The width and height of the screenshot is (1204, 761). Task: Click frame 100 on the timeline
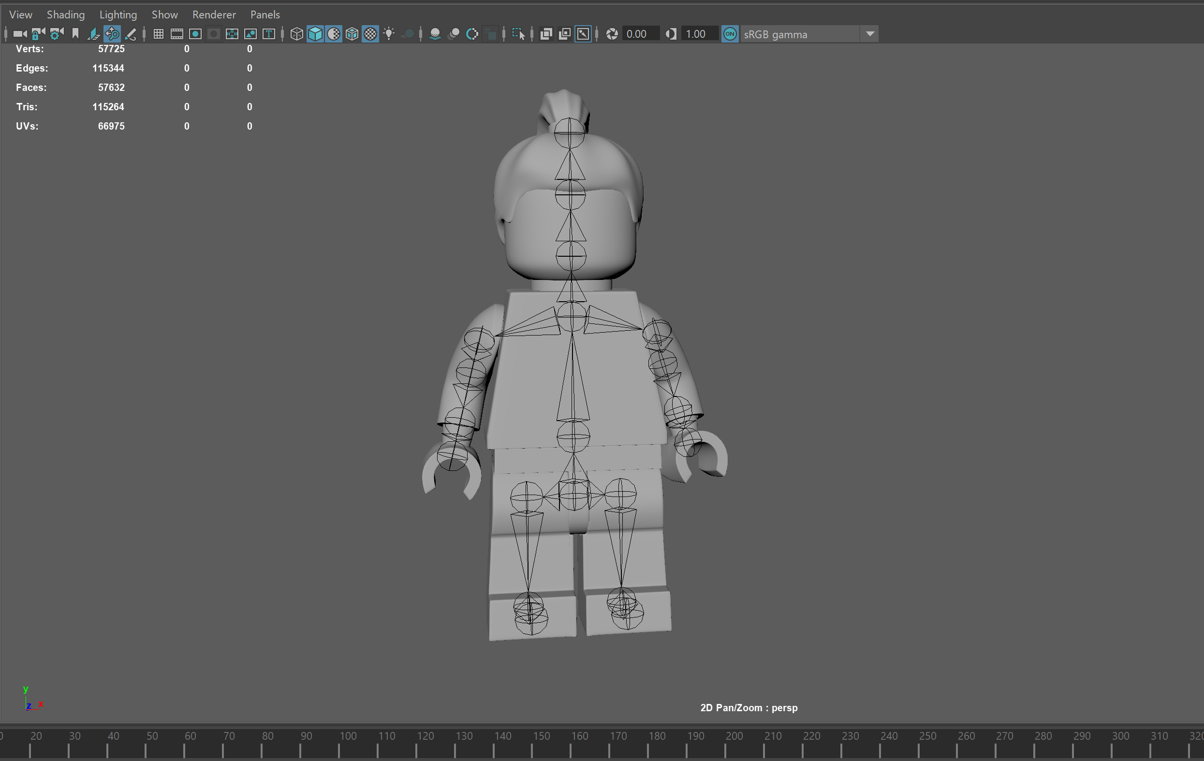click(x=348, y=736)
